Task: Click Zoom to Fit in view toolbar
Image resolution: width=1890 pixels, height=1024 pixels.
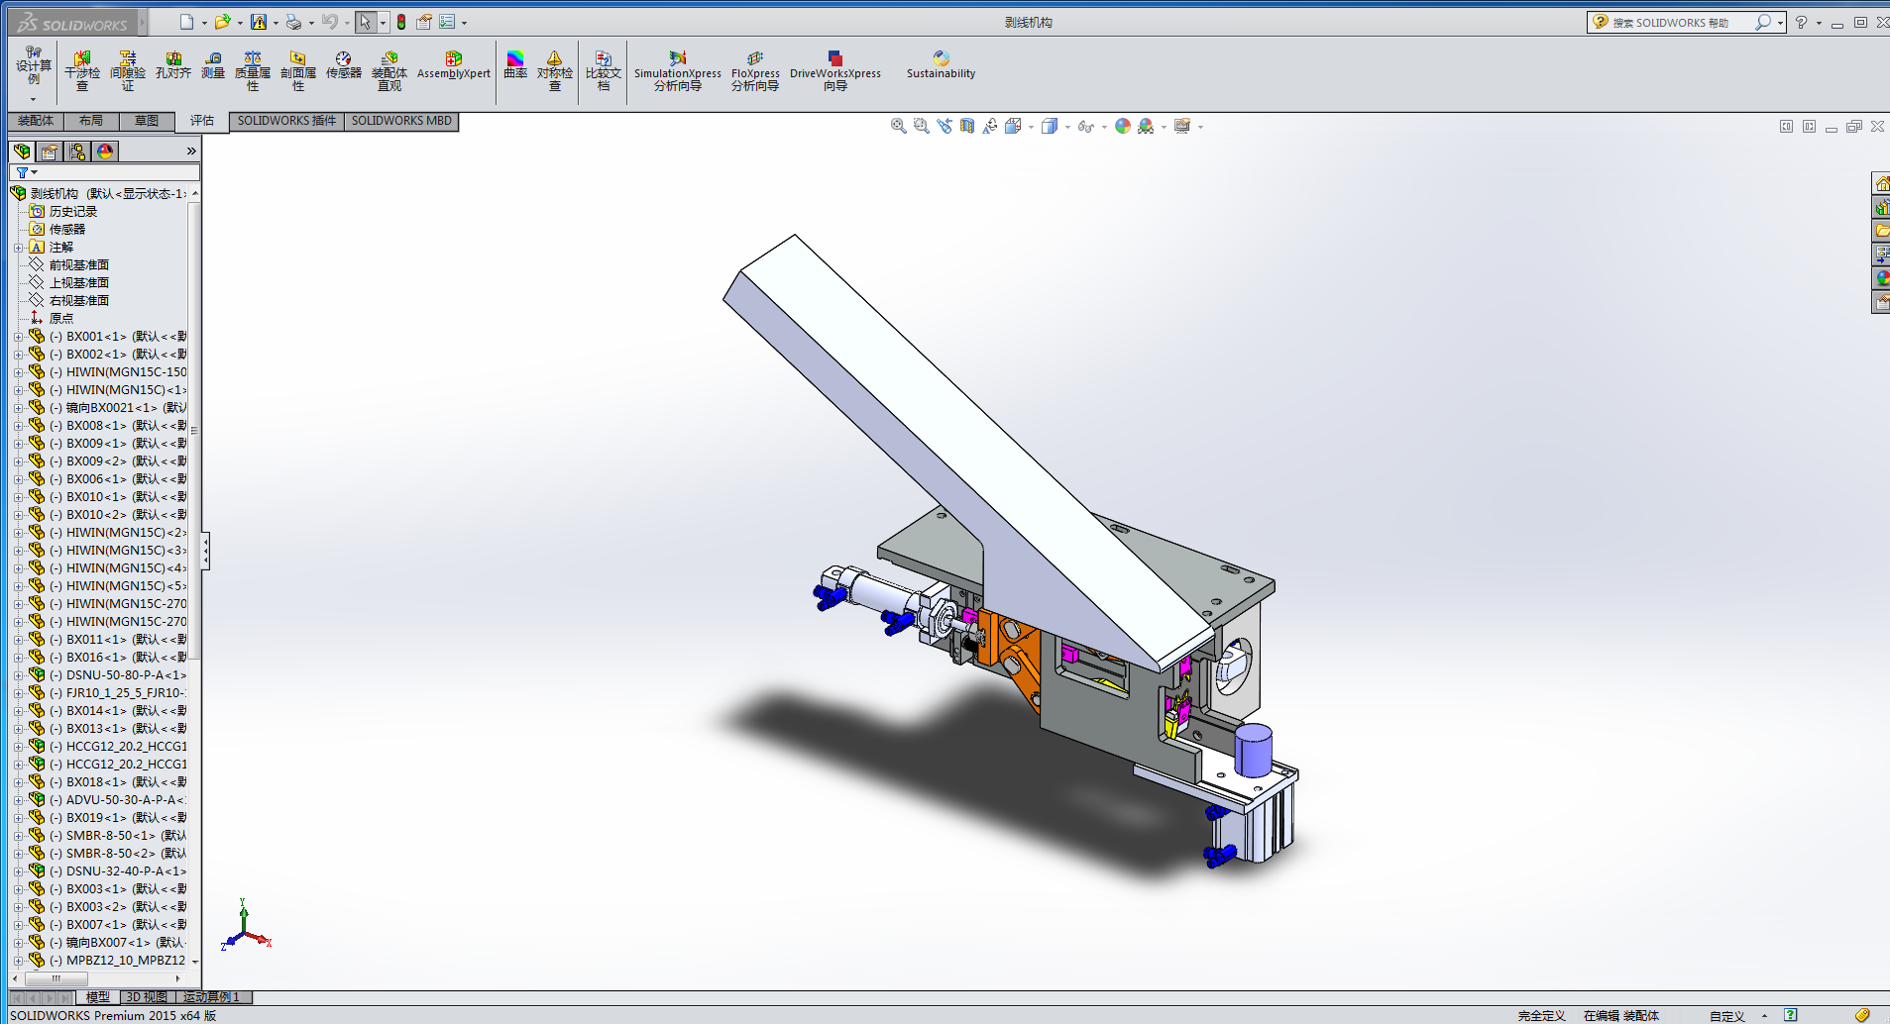Action: click(898, 126)
